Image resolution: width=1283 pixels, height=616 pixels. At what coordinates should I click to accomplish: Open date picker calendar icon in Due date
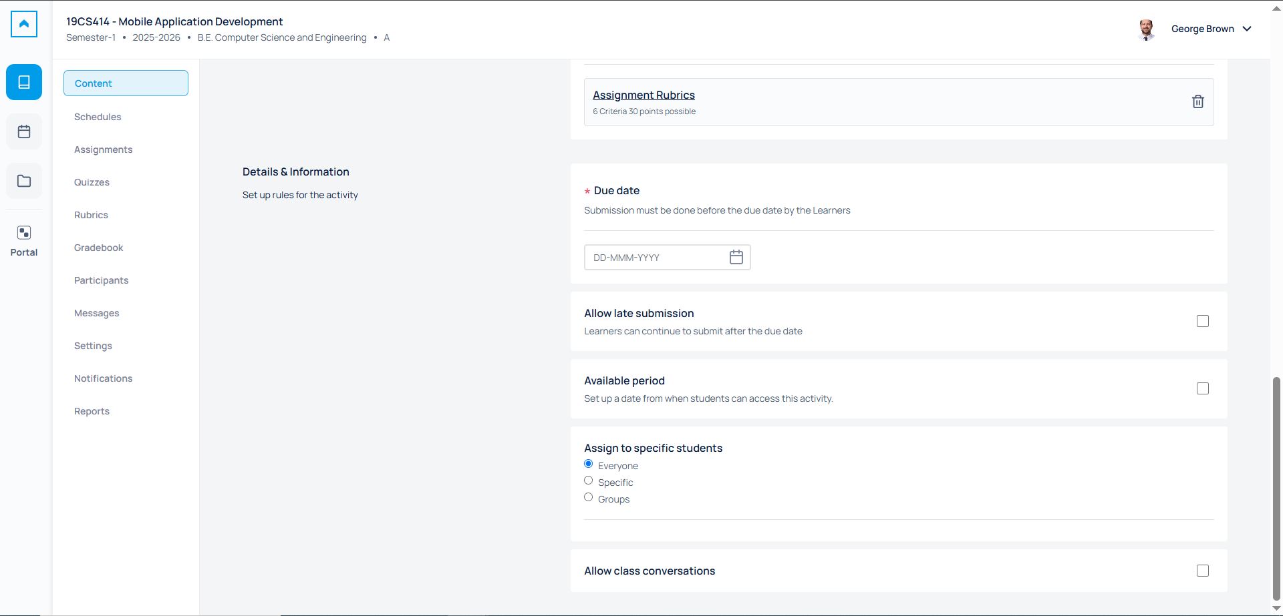coord(736,258)
